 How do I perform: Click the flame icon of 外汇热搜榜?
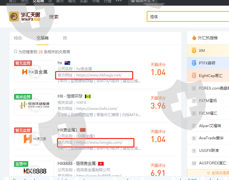point(194,38)
